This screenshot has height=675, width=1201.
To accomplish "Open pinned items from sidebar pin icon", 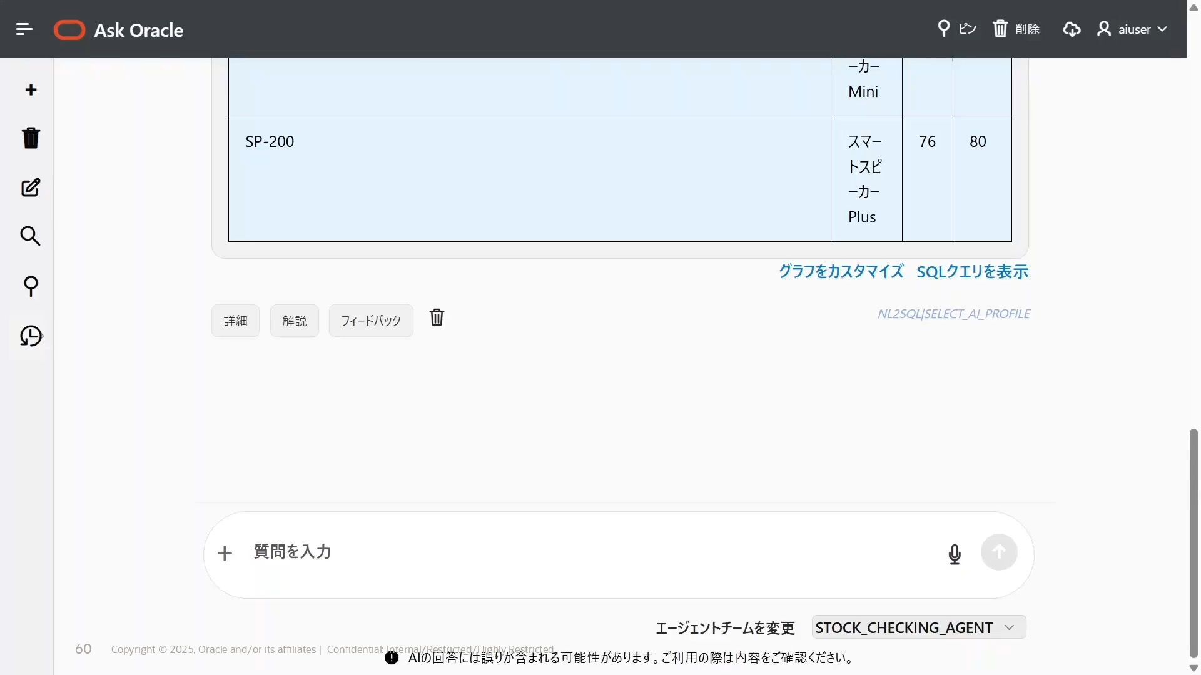I will [31, 286].
